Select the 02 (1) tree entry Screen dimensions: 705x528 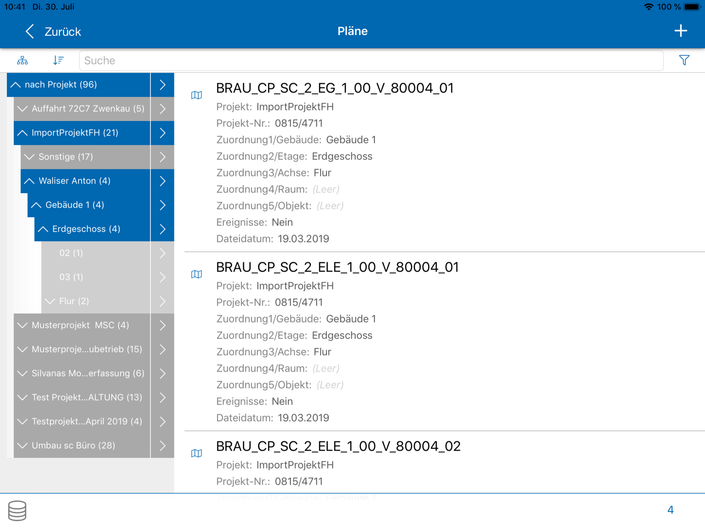point(71,253)
